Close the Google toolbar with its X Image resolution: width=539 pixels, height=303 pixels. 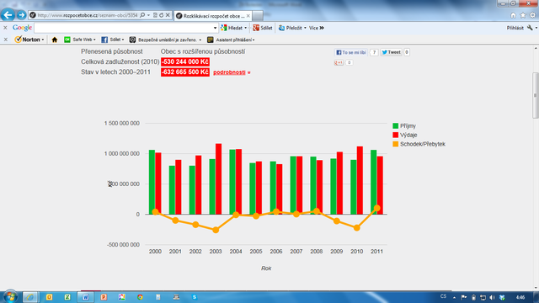point(5,28)
